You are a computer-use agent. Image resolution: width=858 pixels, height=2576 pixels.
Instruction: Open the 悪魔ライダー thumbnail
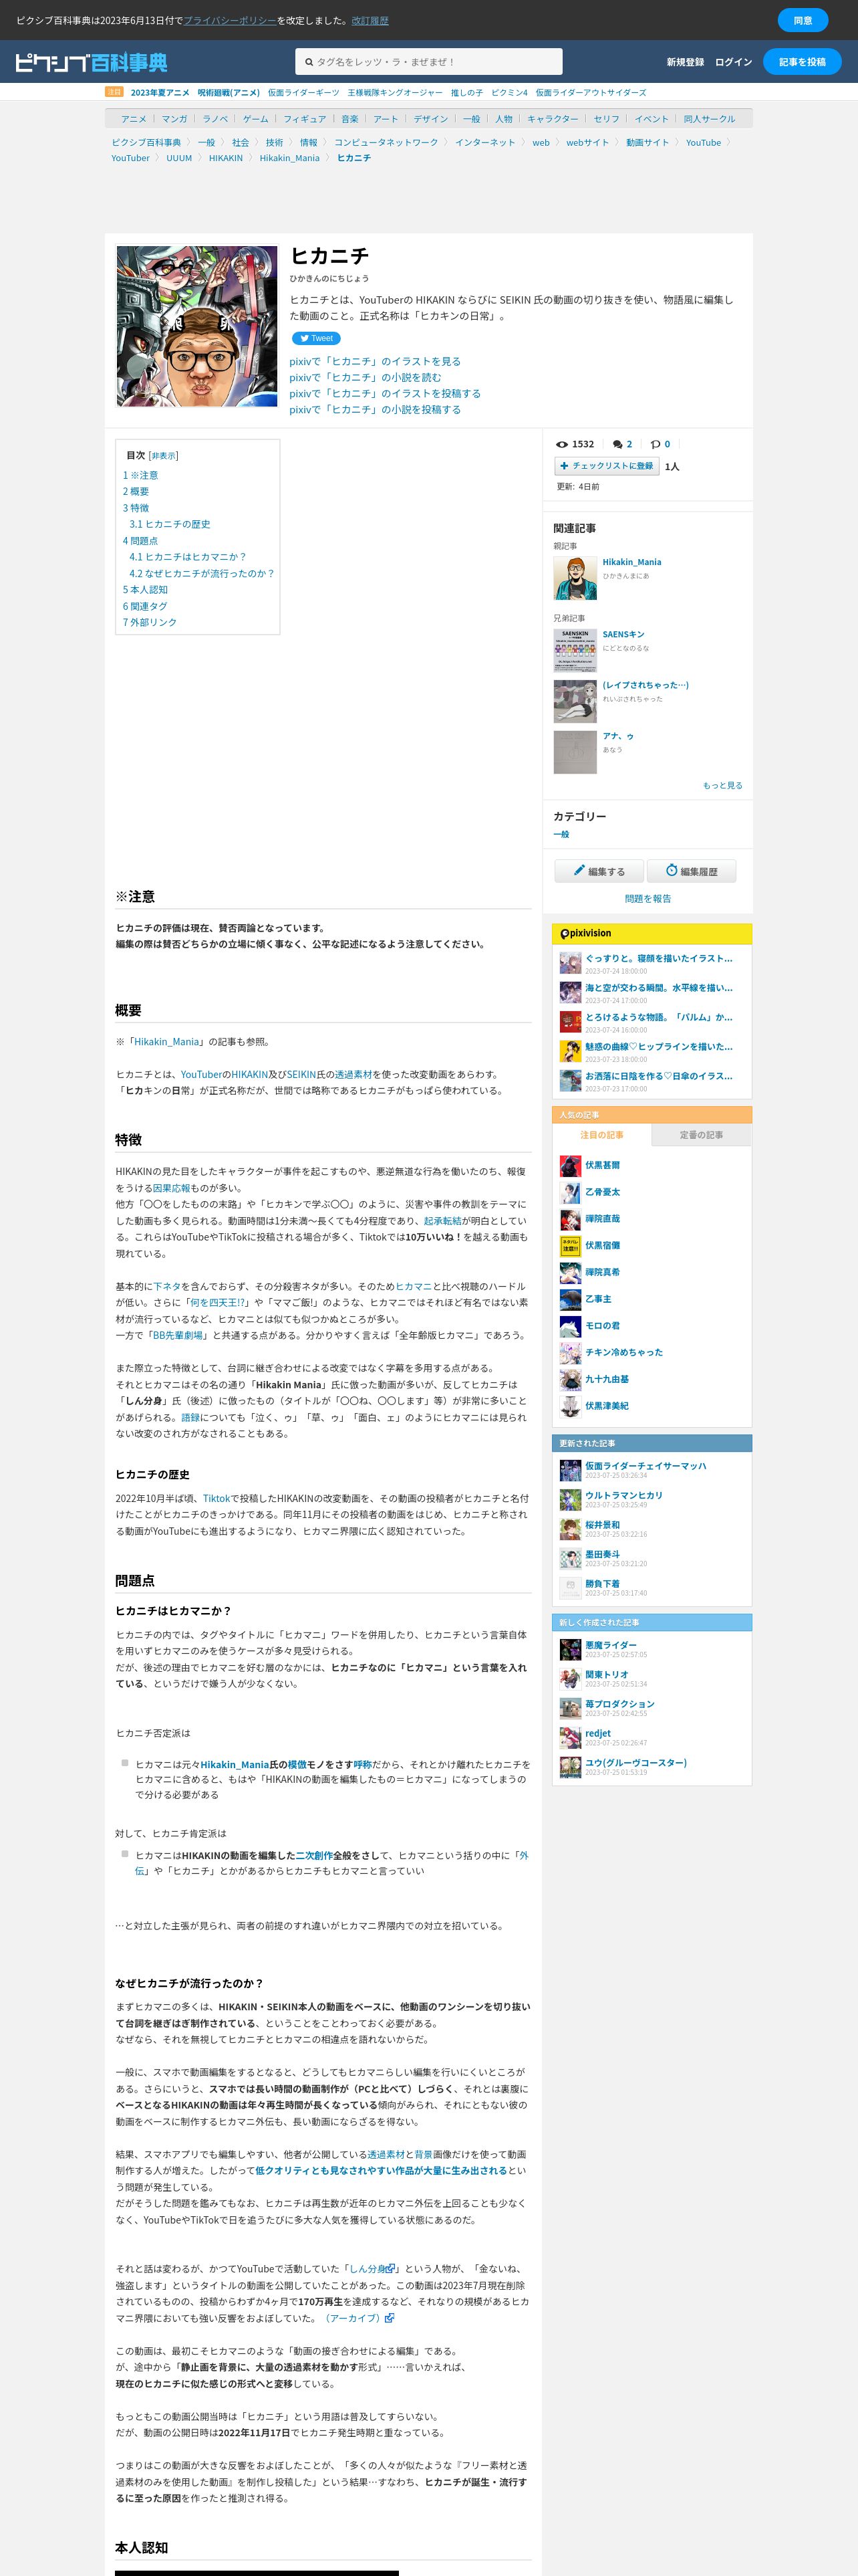pyautogui.click(x=571, y=1649)
